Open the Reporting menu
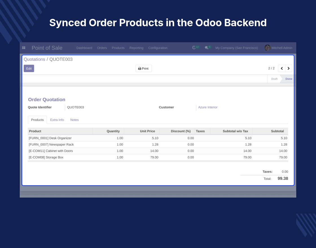 coord(137,48)
